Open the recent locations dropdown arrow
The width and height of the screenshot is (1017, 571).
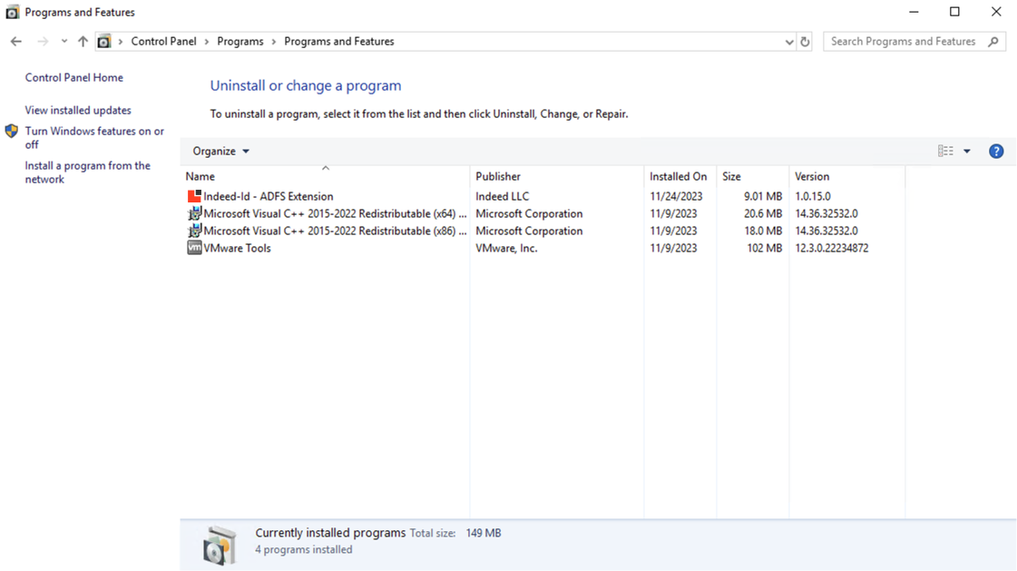64,42
